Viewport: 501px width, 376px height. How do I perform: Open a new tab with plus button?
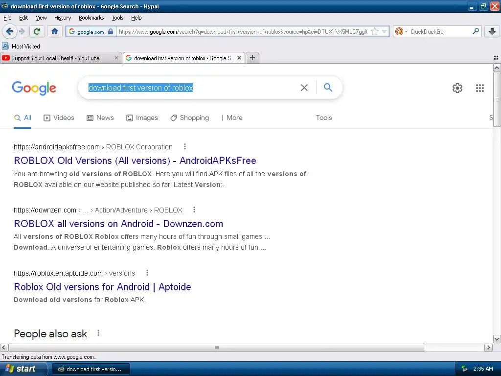[252, 58]
